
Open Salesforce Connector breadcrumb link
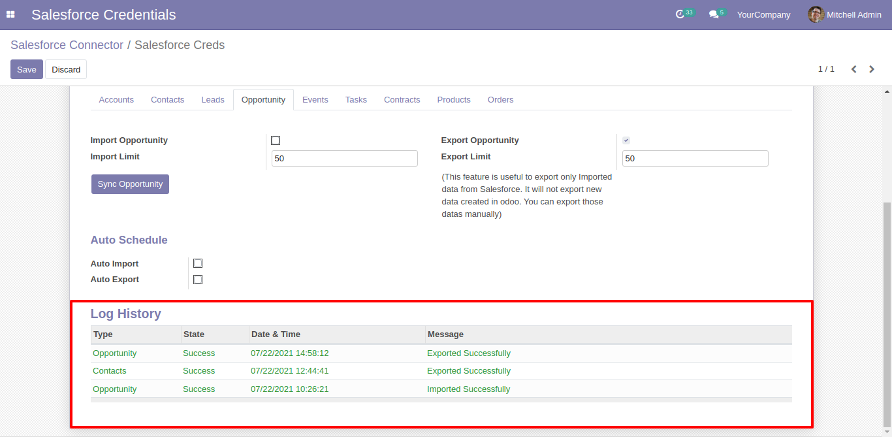click(67, 45)
